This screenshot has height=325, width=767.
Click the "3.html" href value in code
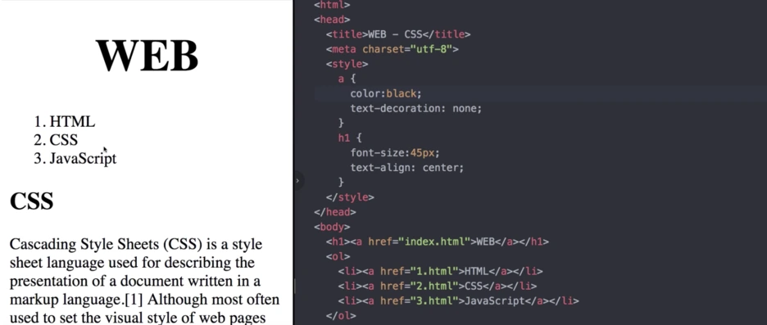[433, 301]
